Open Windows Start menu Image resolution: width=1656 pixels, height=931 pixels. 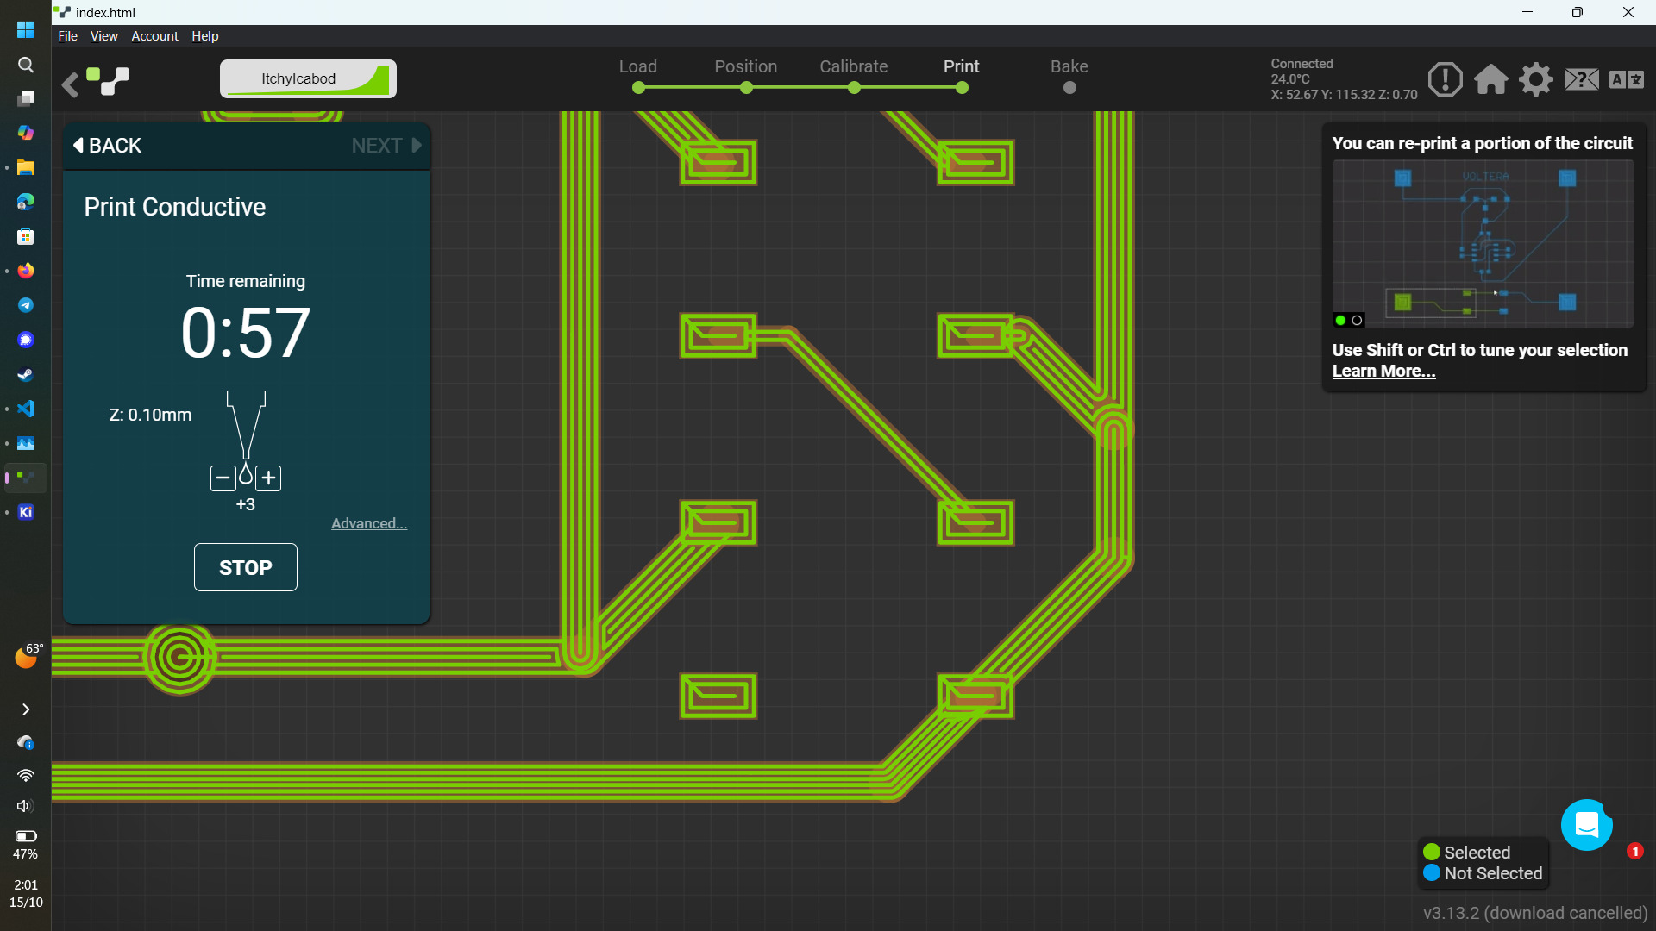point(26,29)
